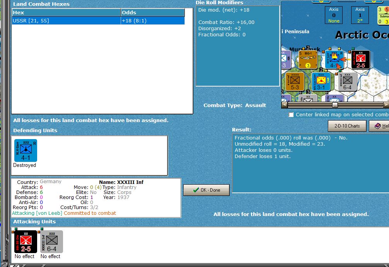
Task: Select the gray XXXIII Inf 6-4 map counter
Action: [347, 82]
